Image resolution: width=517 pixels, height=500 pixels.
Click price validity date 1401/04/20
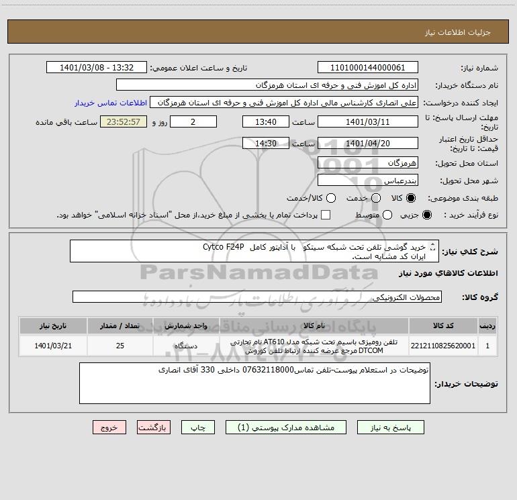click(x=368, y=143)
